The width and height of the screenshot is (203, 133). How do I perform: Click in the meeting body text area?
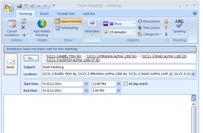97,114
